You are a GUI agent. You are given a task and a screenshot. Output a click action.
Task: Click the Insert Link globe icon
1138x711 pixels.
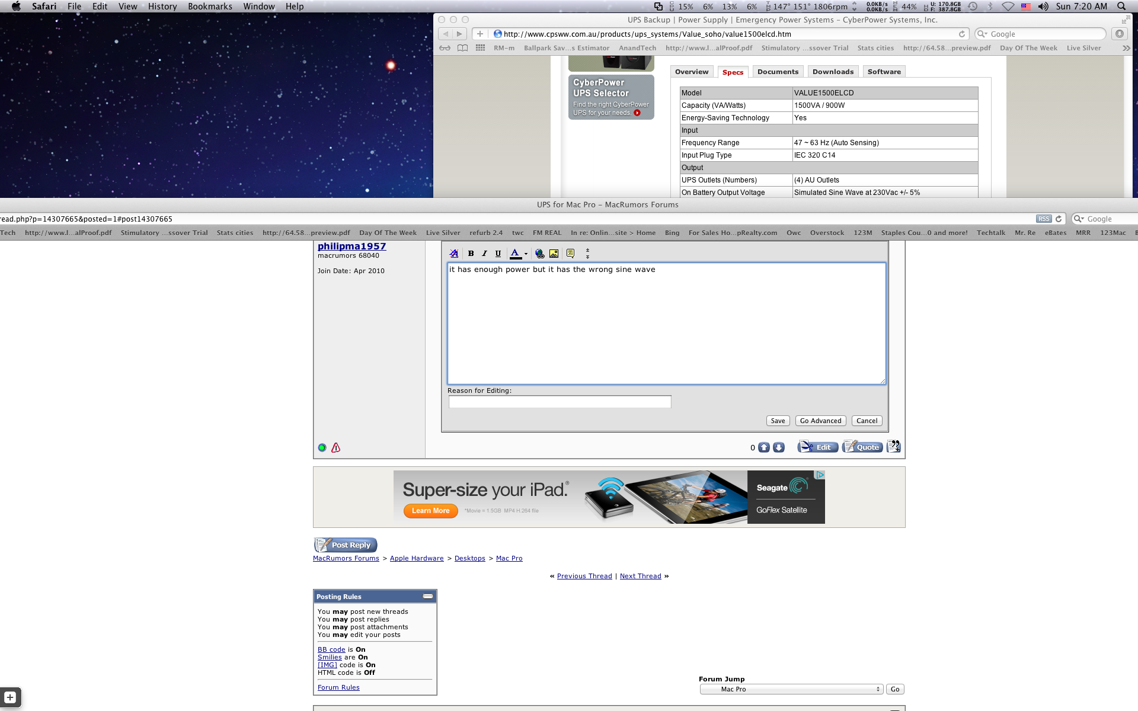(x=539, y=254)
